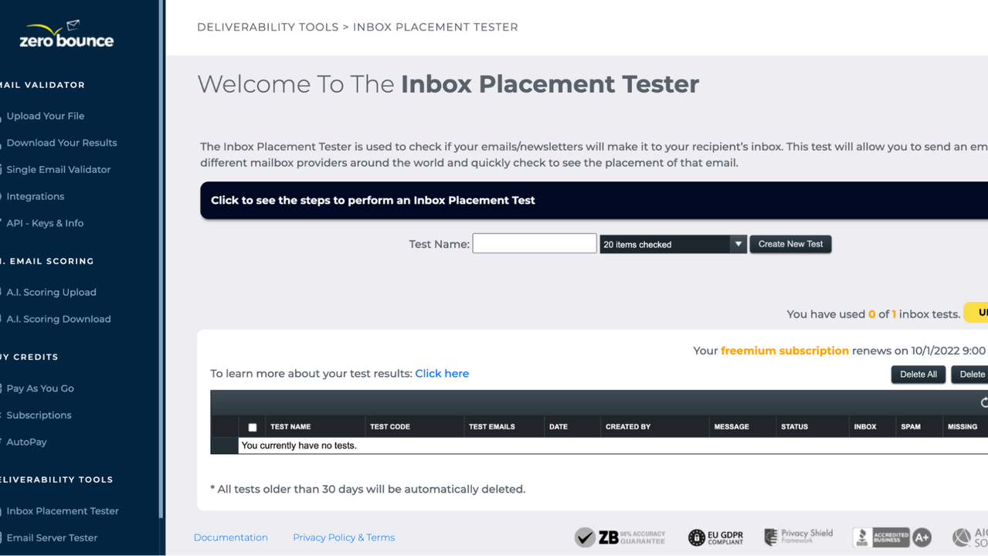Screen dimensions: 988x556
Task: Sort by TEST CODE column
Action: pos(390,426)
